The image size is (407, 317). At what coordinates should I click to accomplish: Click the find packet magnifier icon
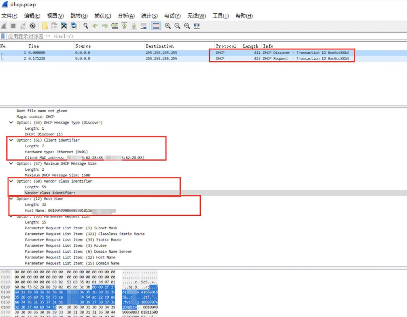coord(86,26)
